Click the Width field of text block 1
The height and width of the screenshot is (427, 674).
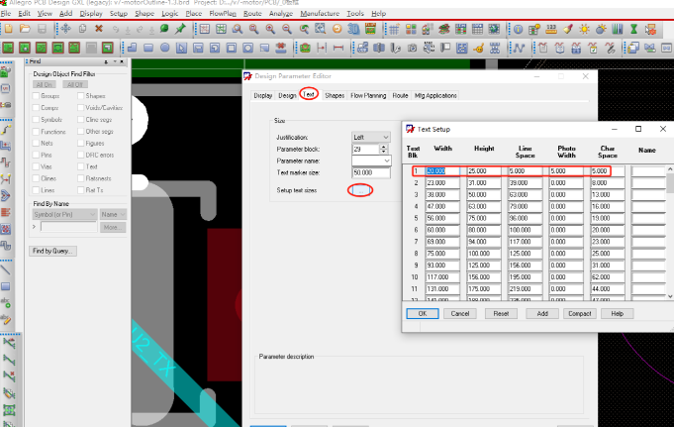(x=443, y=171)
